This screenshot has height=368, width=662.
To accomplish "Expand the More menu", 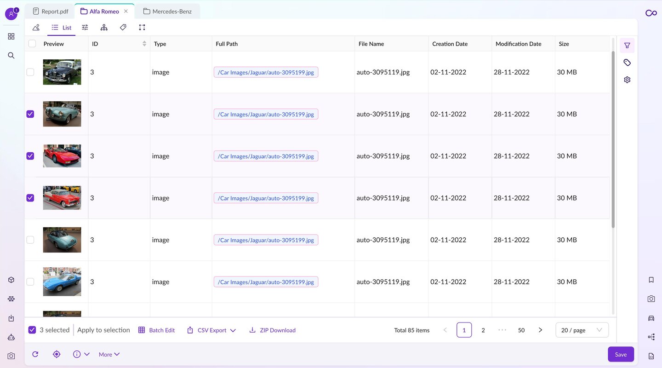I will click(x=109, y=354).
